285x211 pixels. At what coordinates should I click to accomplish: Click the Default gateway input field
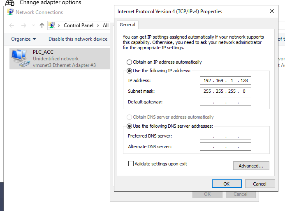click(225, 102)
